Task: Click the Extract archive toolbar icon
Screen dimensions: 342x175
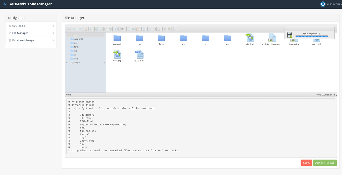Action: (x=165, y=29)
